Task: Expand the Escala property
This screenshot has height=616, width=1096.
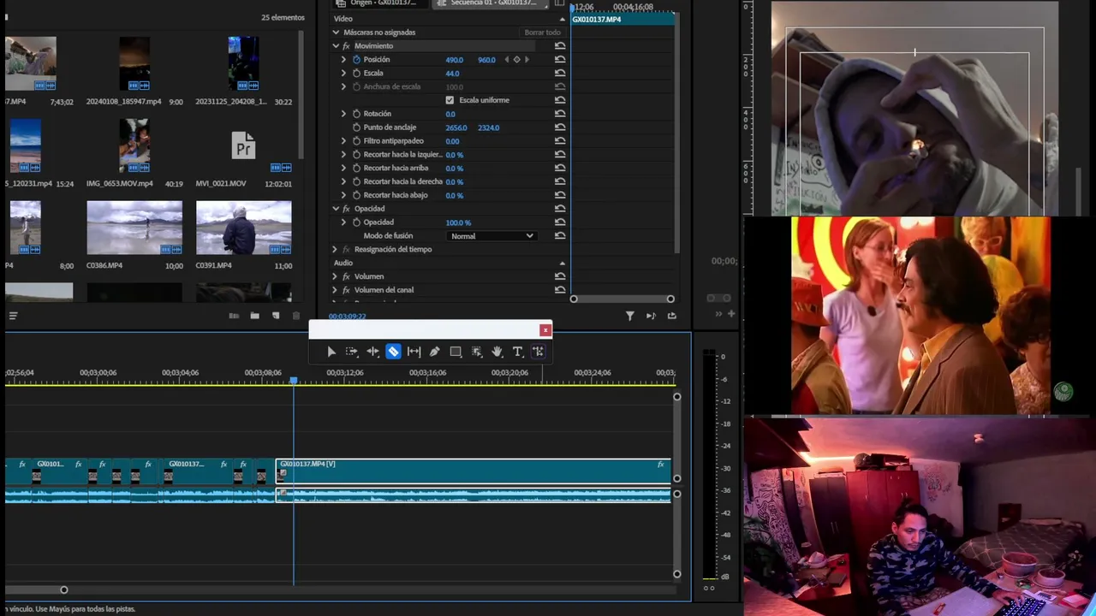Action: [344, 74]
